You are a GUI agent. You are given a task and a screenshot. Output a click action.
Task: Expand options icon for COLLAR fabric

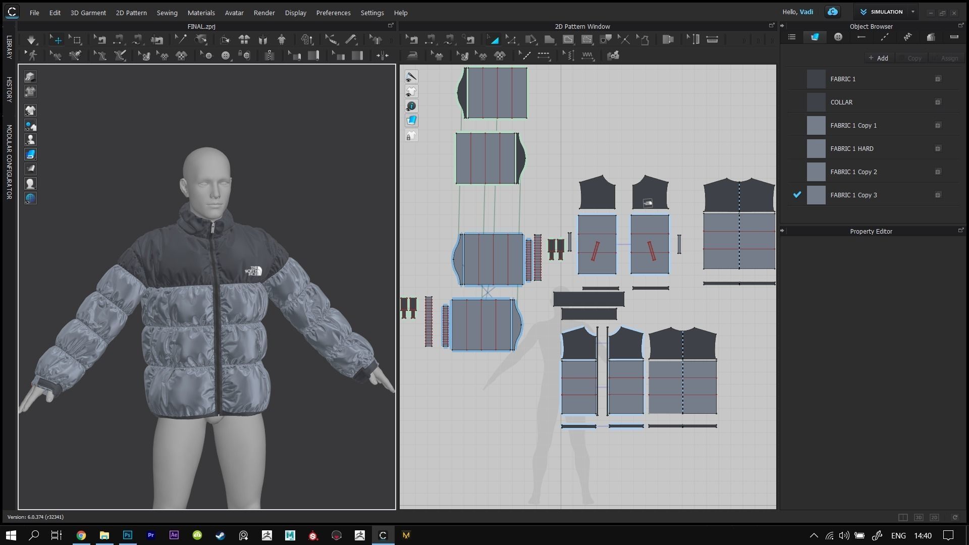click(938, 102)
